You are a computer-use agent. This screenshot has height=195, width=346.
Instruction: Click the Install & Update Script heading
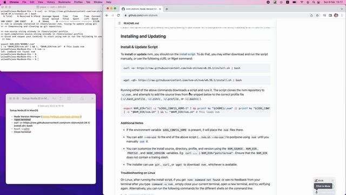[x=139, y=47]
